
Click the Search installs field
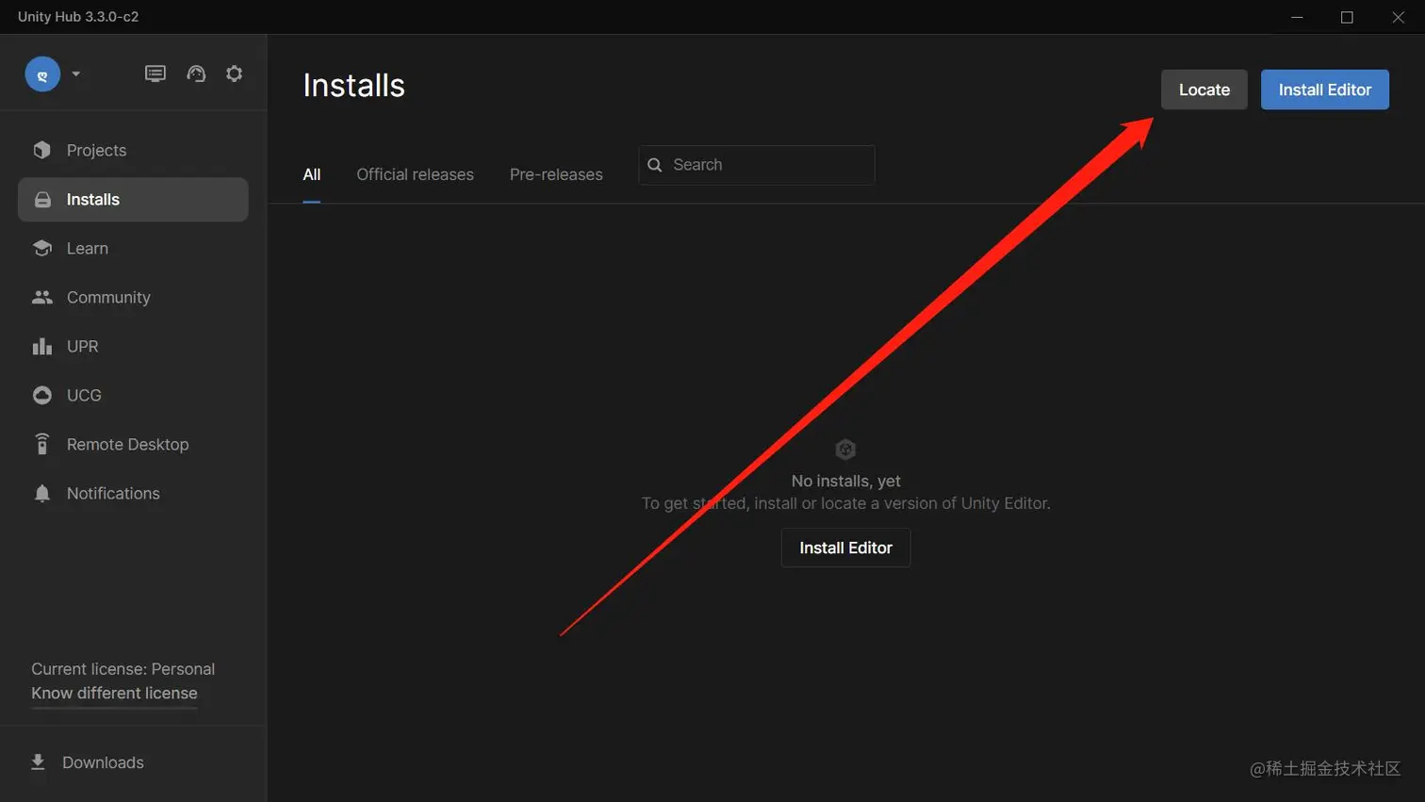click(x=756, y=165)
